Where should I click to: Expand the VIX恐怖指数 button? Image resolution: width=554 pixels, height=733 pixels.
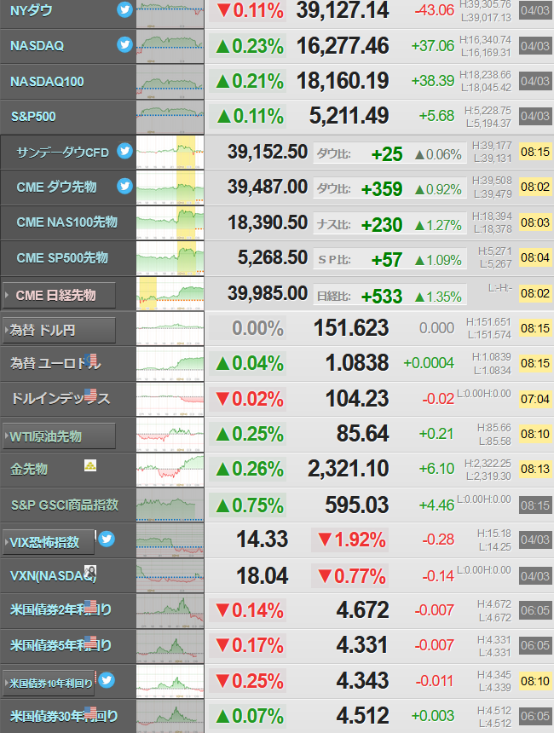click(49, 542)
